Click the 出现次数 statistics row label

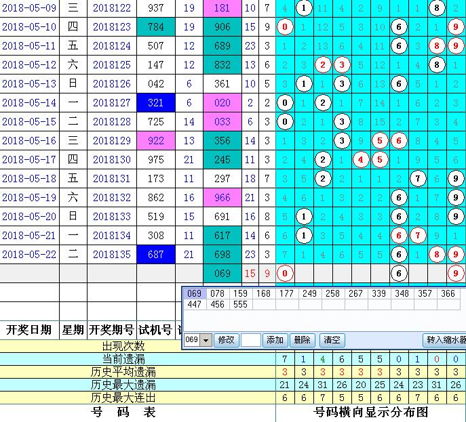click(x=123, y=346)
